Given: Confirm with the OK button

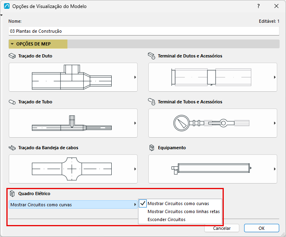Looking at the screenshot, I should (262, 228).
